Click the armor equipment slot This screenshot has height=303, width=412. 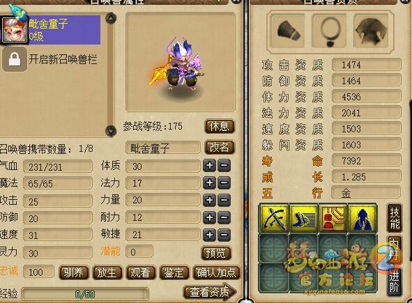[372, 31]
